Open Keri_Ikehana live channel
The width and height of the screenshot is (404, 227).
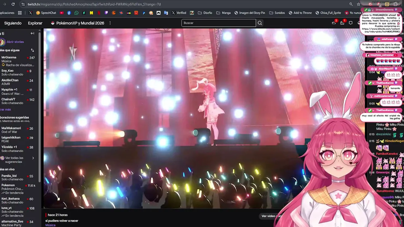18,201
